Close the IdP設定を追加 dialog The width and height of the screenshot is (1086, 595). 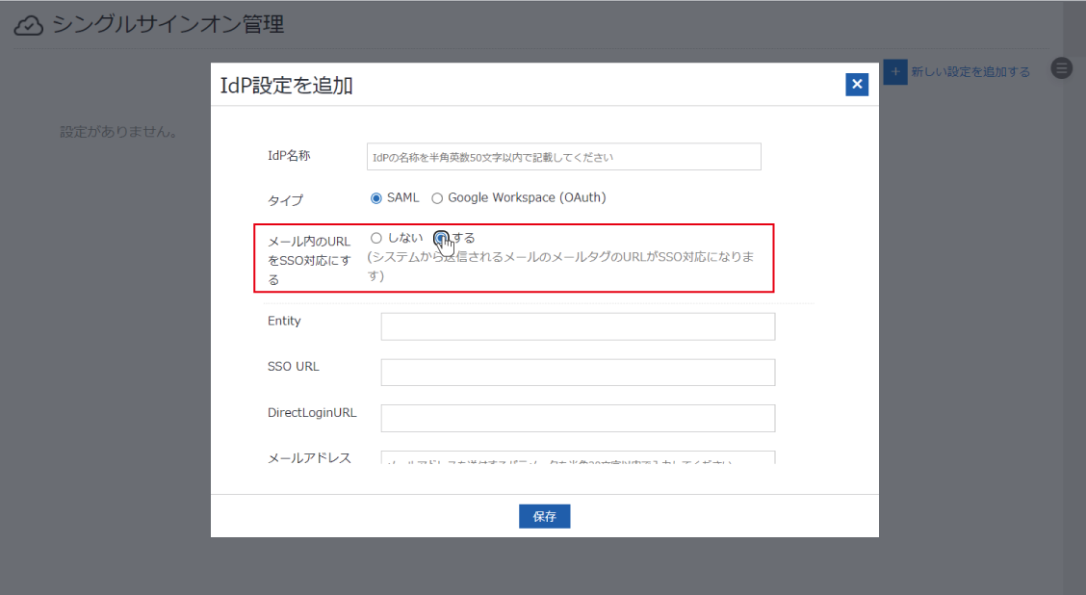[x=857, y=85]
